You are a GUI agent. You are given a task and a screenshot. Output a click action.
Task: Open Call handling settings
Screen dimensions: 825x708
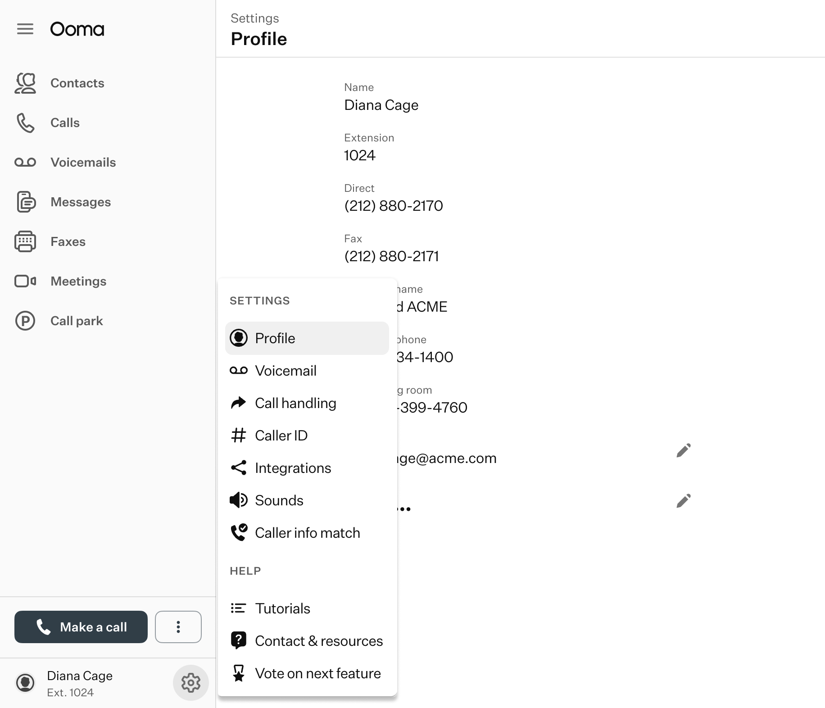[295, 403]
